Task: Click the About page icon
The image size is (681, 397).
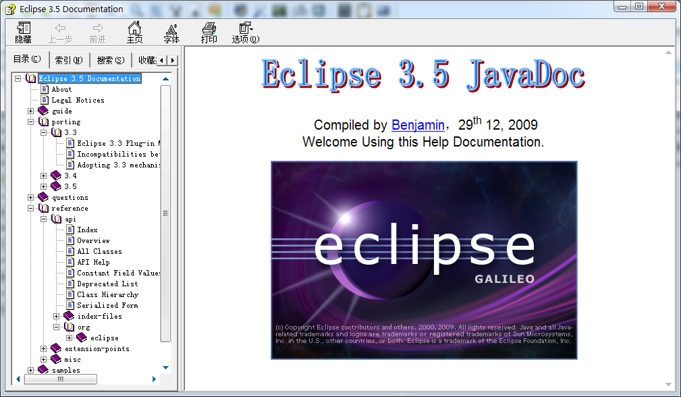Action: 45,89
